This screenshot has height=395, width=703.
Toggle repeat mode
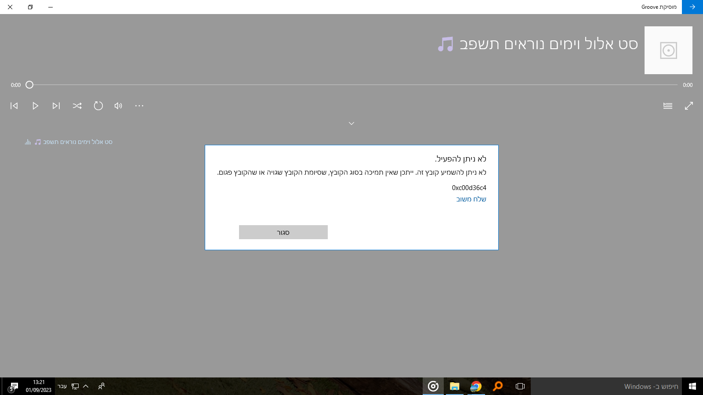coord(98,106)
